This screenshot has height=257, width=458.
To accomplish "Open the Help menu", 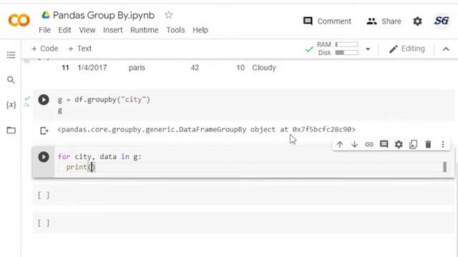I will [x=200, y=30].
